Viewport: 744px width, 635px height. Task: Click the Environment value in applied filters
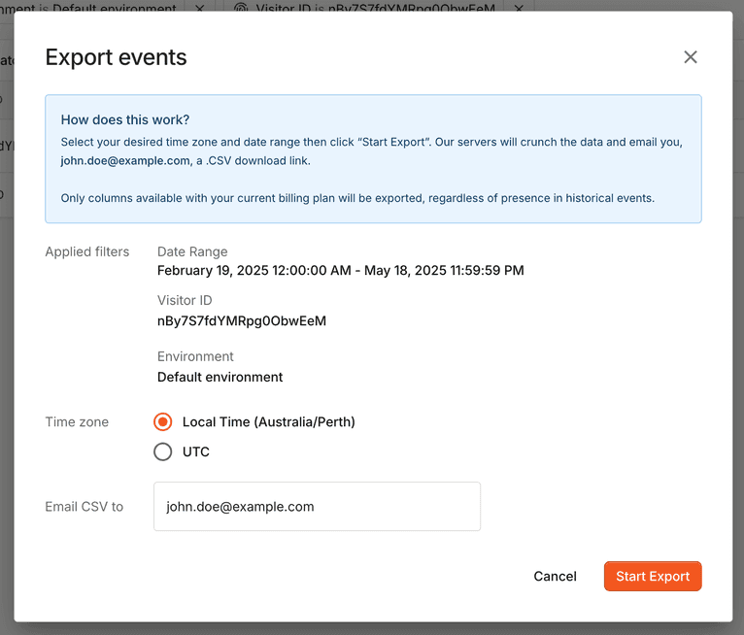(x=220, y=377)
